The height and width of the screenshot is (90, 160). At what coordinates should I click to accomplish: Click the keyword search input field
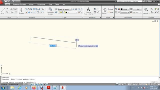tap(129, 1)
